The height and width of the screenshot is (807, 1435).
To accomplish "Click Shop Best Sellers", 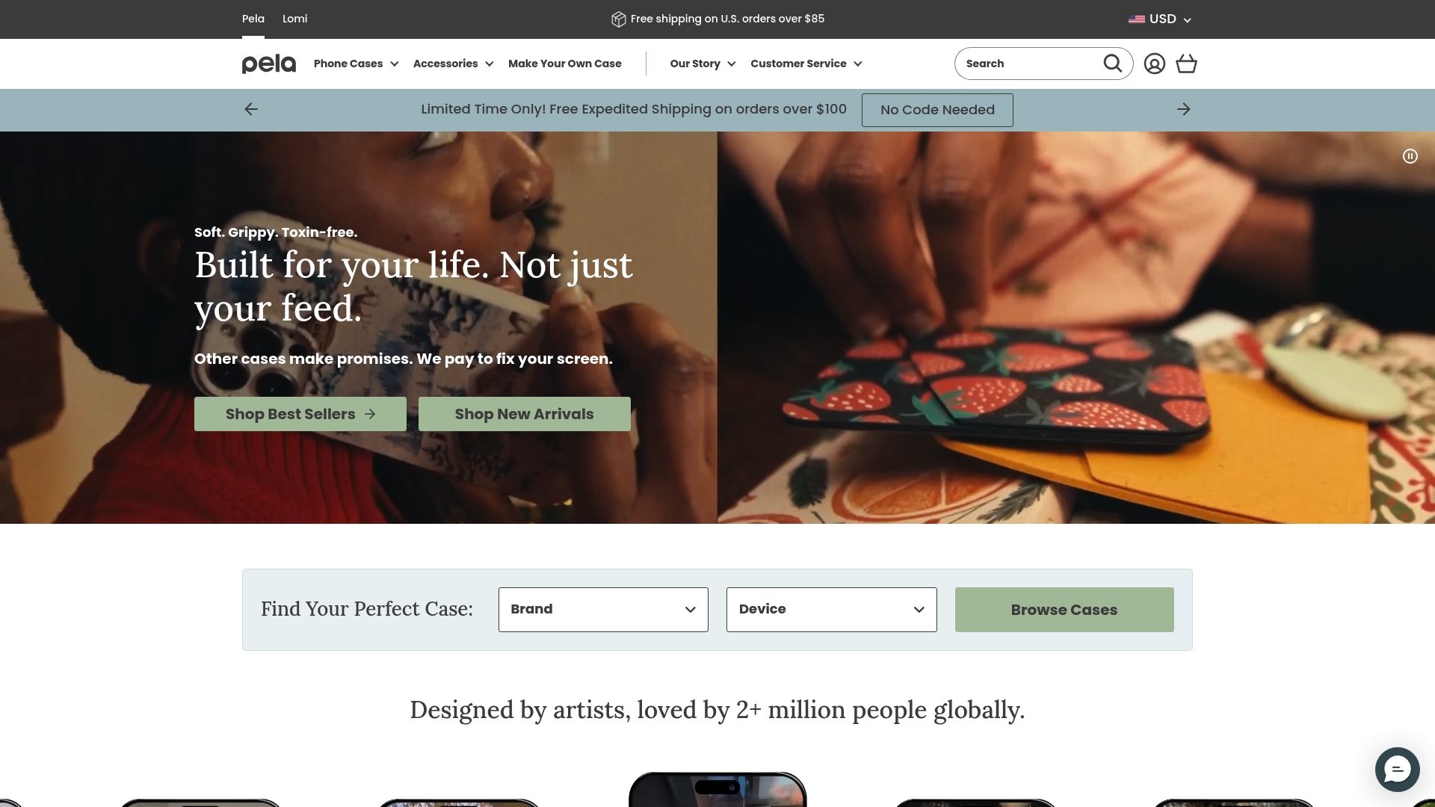I will 300,413.
